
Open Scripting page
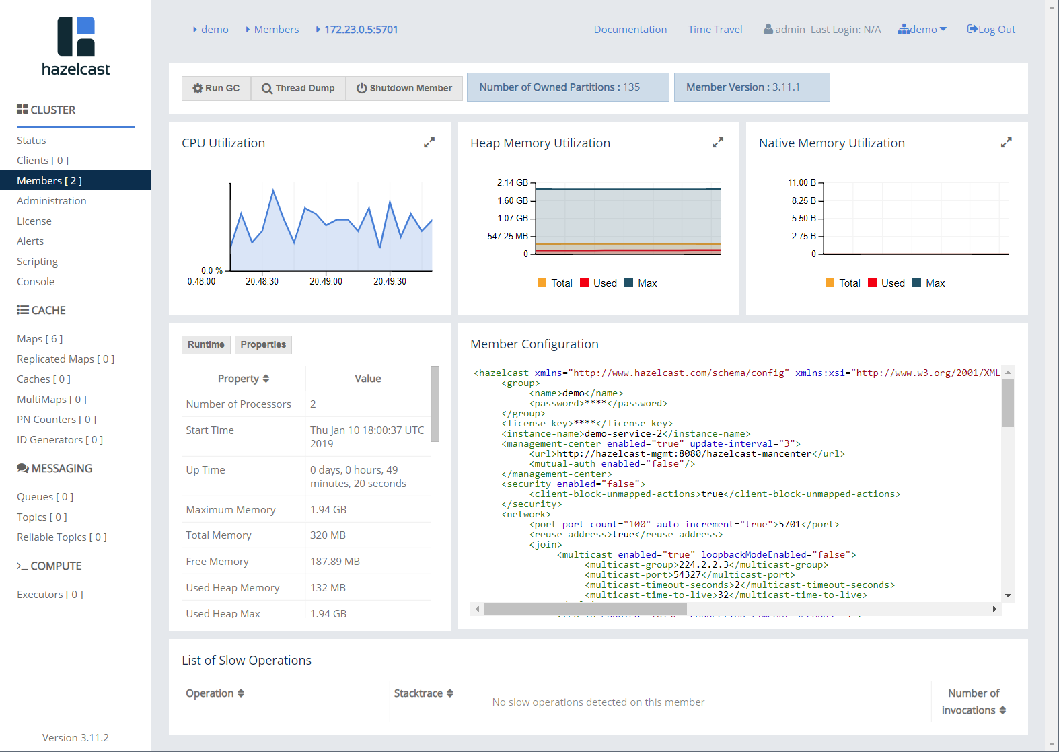38,261
